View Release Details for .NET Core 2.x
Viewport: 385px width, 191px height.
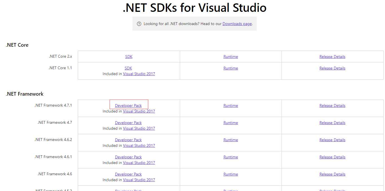tap(332, 56)
